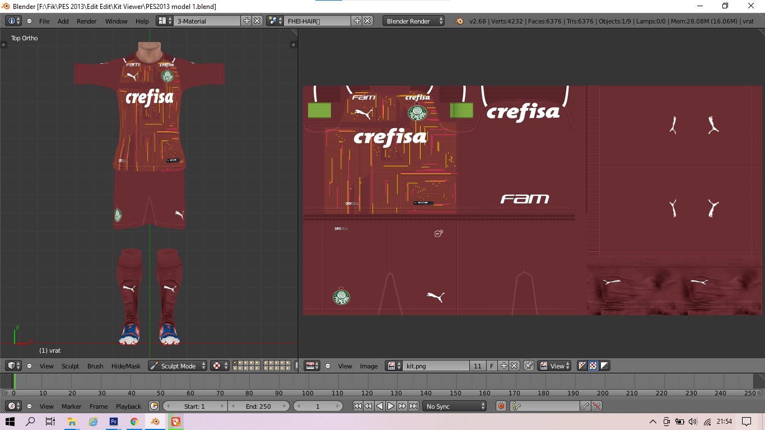Jump to the next keyframe
765x430 pixels.
coord(402,406)
